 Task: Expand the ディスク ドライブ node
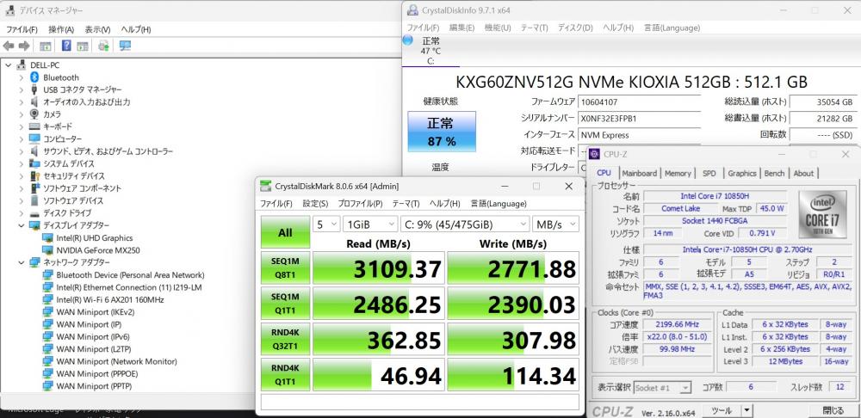22,212
